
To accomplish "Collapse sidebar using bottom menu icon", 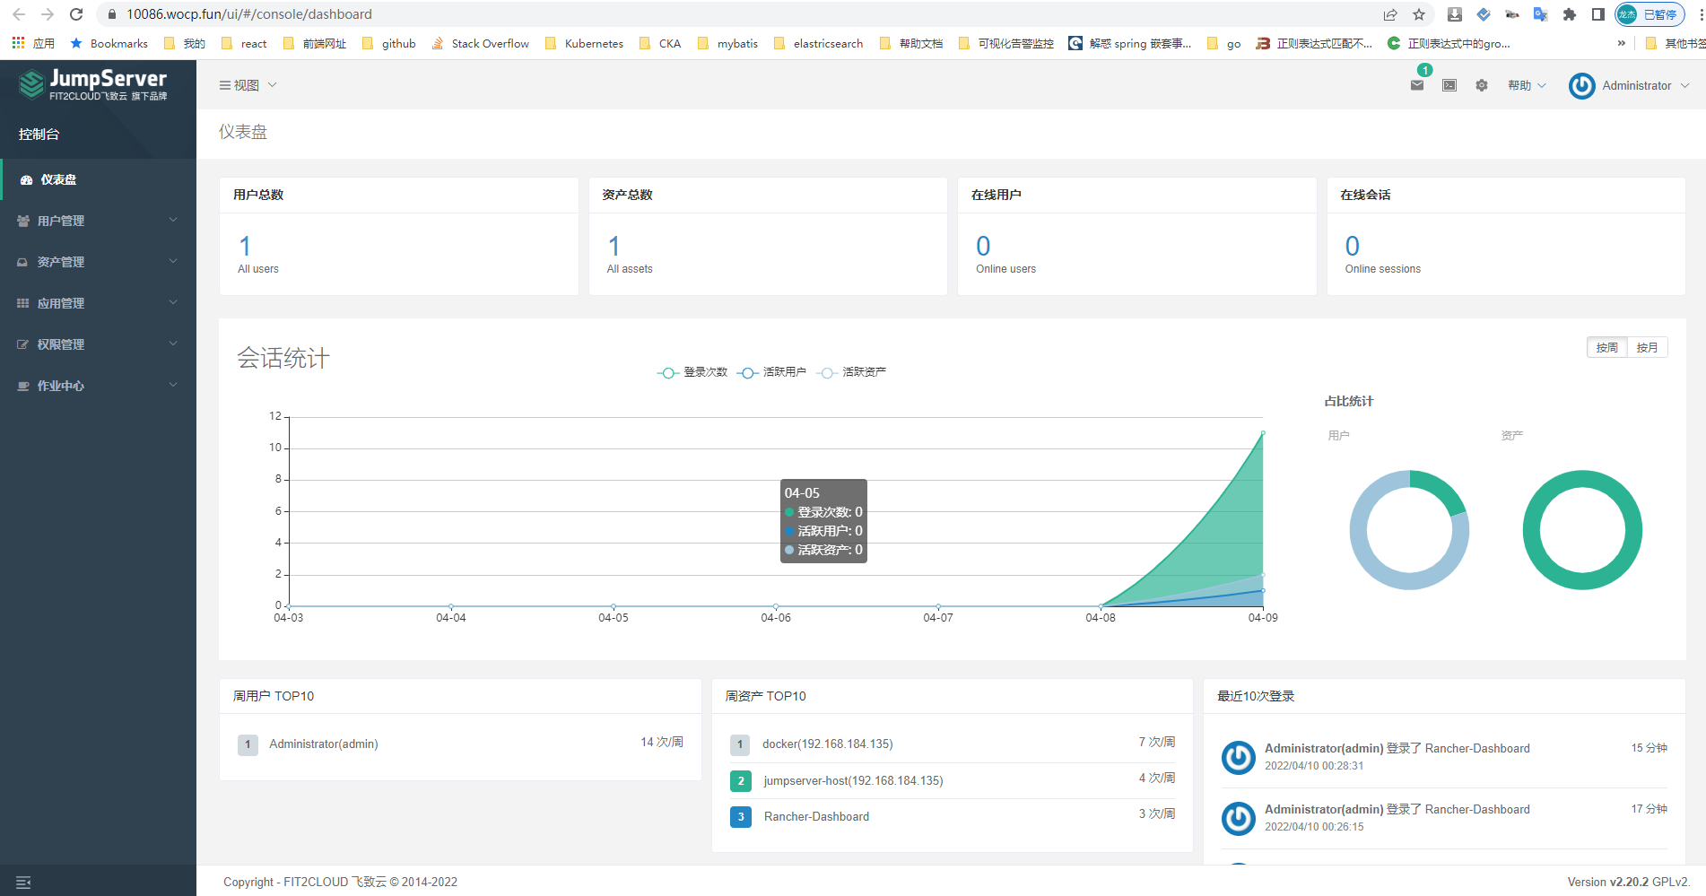I will pos(23,883).
